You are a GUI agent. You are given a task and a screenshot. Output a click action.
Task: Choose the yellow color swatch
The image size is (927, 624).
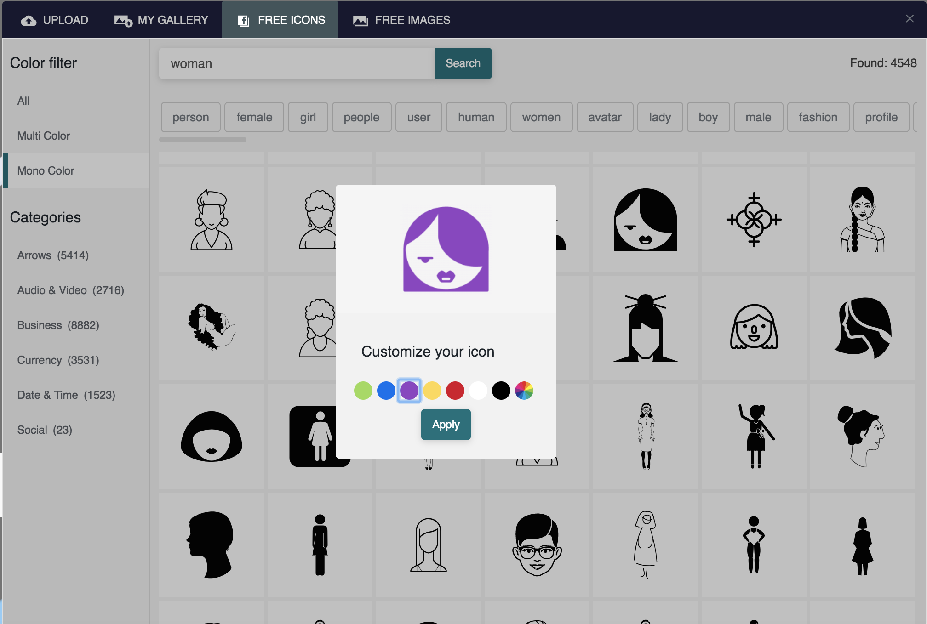(x=432, y=391)
